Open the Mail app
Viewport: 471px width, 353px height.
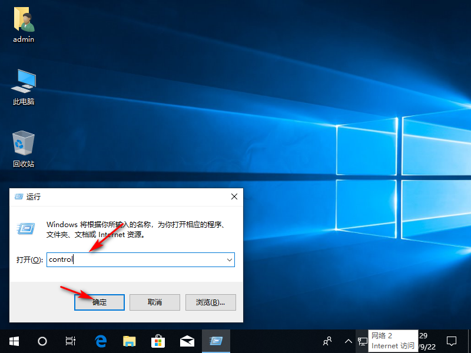pyautogui.click(x=187, y=341)
